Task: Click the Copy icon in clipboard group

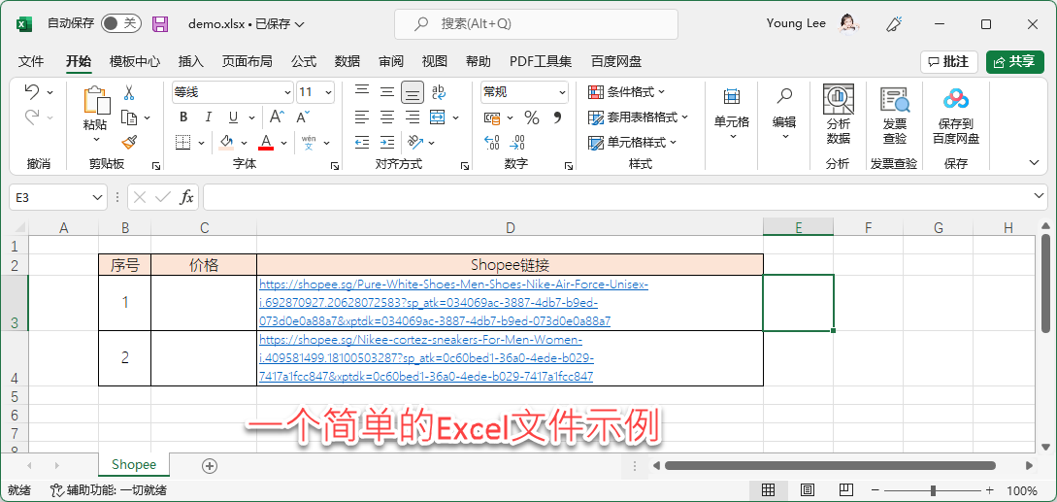Action: pyautogui.click(x=129, y=117)
